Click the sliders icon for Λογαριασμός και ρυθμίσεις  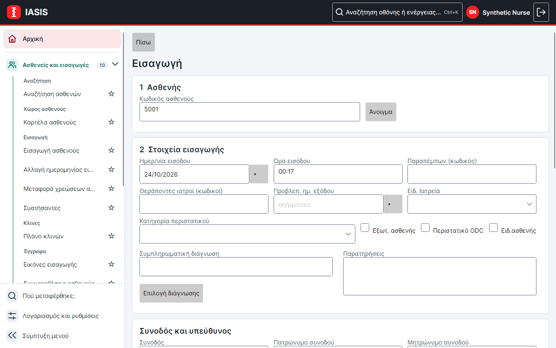tap(12, 316)
